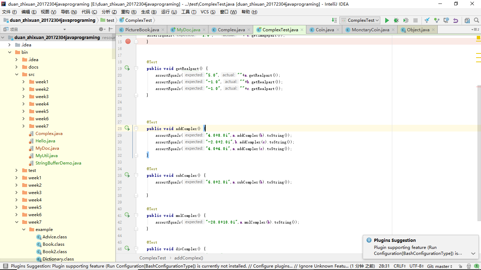This screenshot has height=270, width=481.
Task: Toggle the tool window bars icon in status bar
Action: click(5, 266)
